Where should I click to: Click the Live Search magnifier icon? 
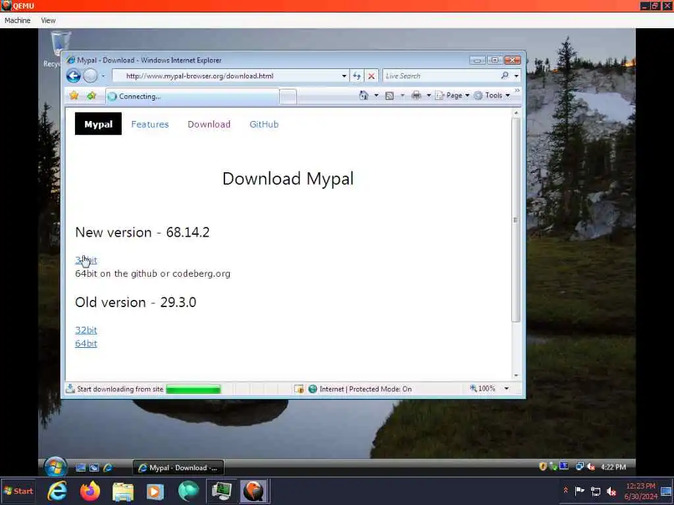point(505,76)
